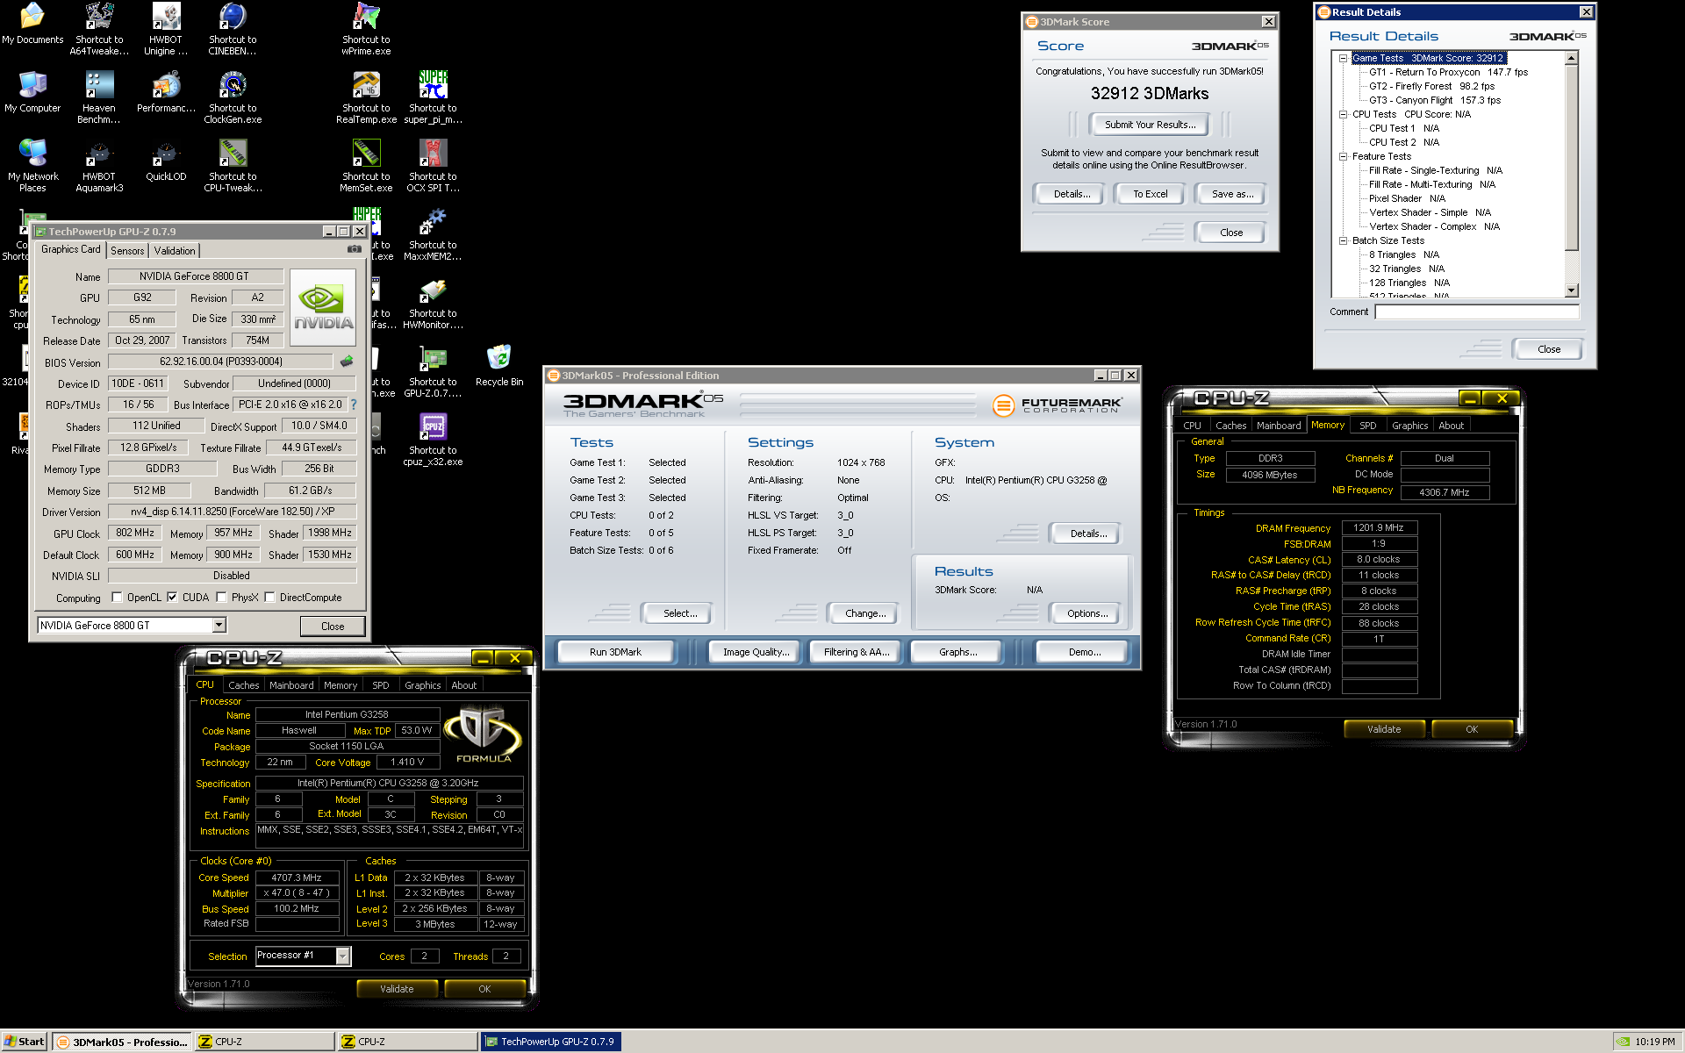Open Shortcut to super_pi_mod icon
Screen dimensions: 1685x1053
pyautogui.click(x=433, y=97)
